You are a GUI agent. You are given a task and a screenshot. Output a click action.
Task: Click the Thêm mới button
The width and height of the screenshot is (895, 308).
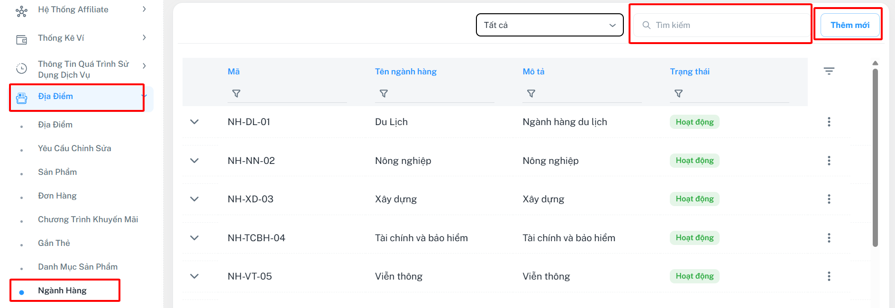click(849, 25)
